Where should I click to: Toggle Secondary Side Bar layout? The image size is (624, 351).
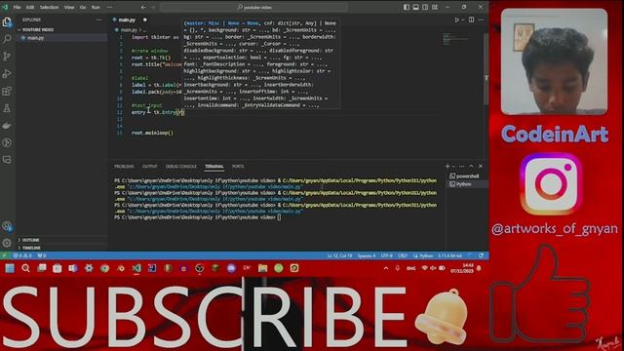coord(425,7)
